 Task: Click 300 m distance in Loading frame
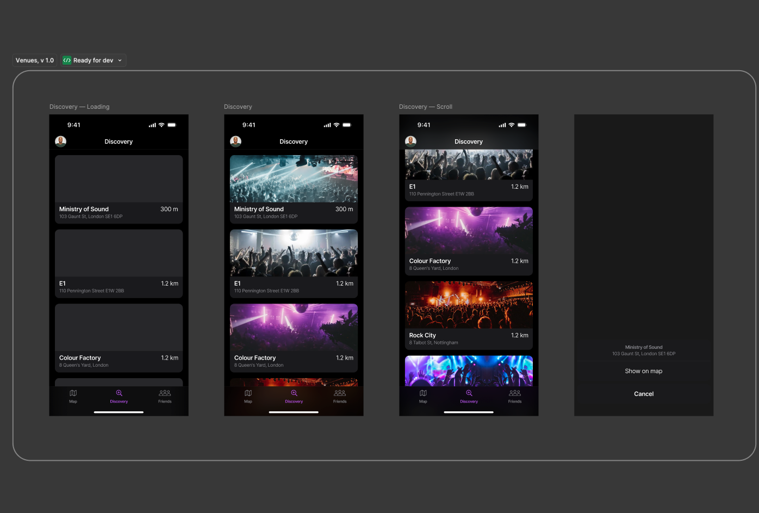tap(169, 209)
